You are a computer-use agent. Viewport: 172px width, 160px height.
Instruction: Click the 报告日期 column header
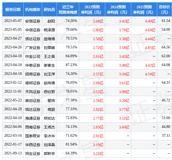pos(13,10)
